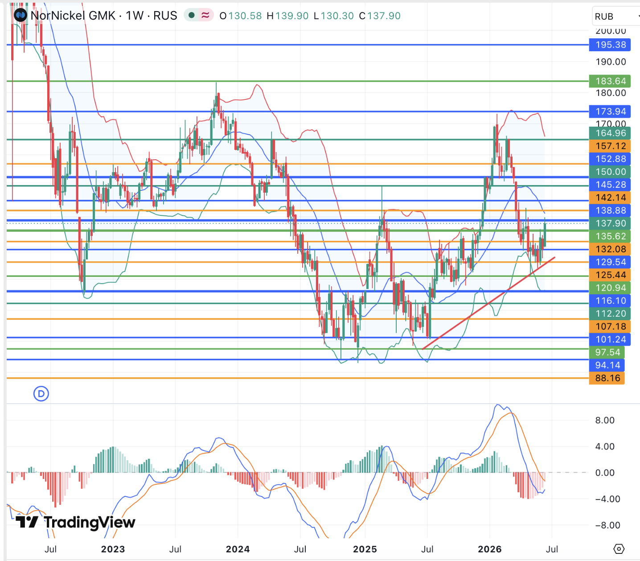Select the 88.16 orange price label

pyautogui.click(x=607, y=378)
